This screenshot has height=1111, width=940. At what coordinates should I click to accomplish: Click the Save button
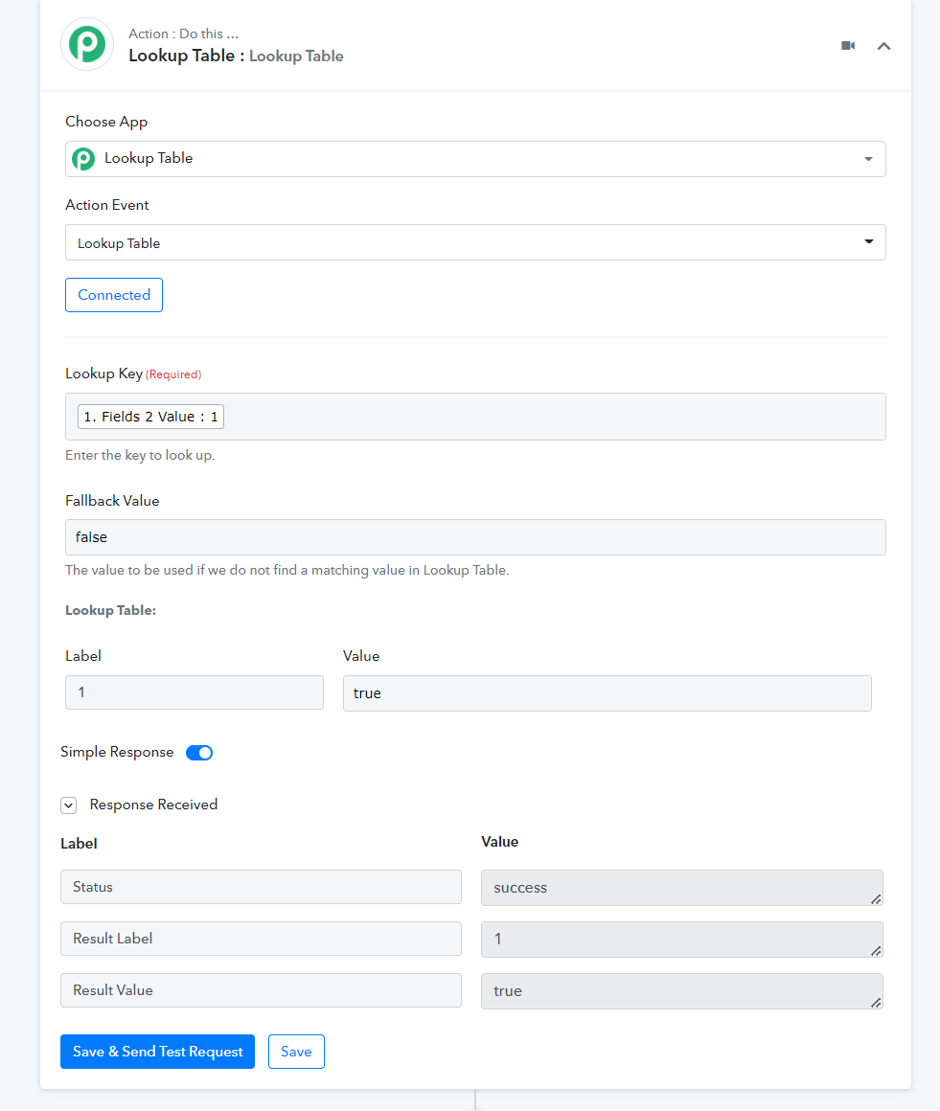coord(296,1052)
